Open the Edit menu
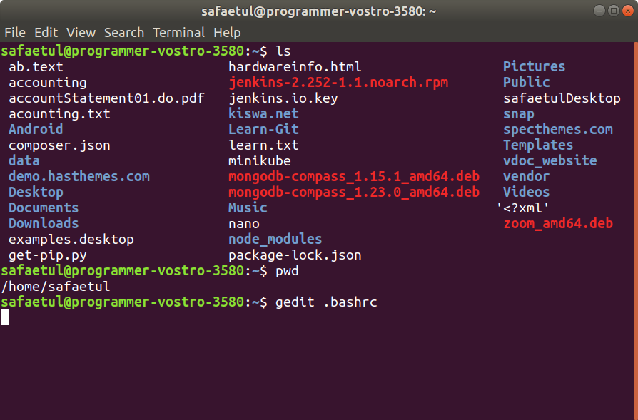 (x=46, y=32)
